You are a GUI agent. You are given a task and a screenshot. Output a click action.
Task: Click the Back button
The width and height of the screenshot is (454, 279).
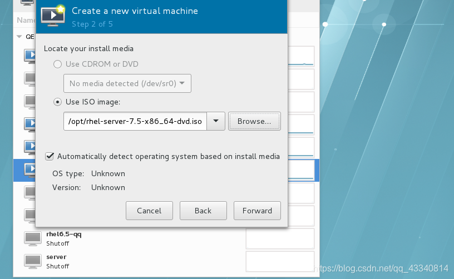tap(203, 211)
